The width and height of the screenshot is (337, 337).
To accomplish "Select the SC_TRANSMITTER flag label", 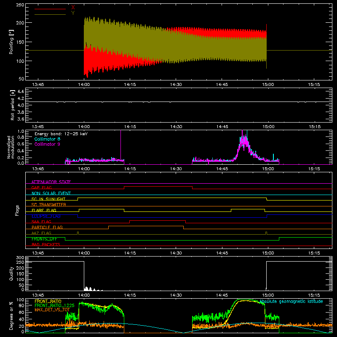I will pyautogui.click(x=49, y=204).
